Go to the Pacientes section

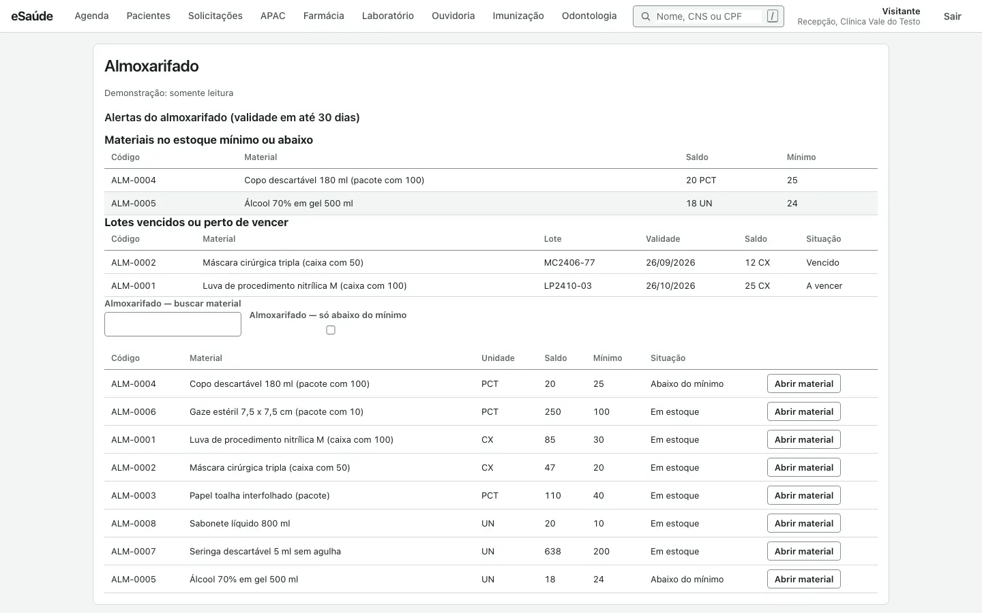148,16
